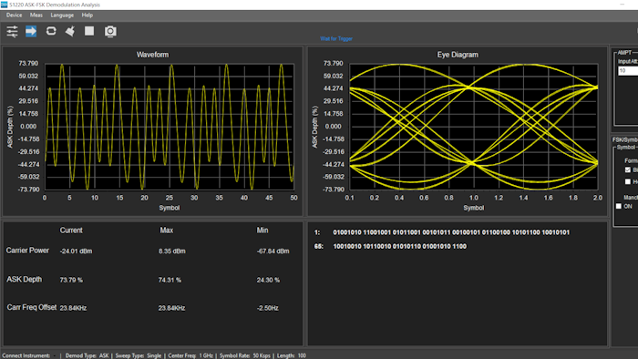Open the Meas menu
This screenshot has width=638, height=359.
pyautogui.click(x=36, y=15)
